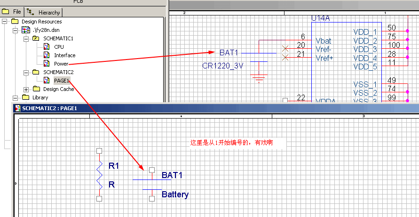Click the resistor value label R

[x=112, y=185]
